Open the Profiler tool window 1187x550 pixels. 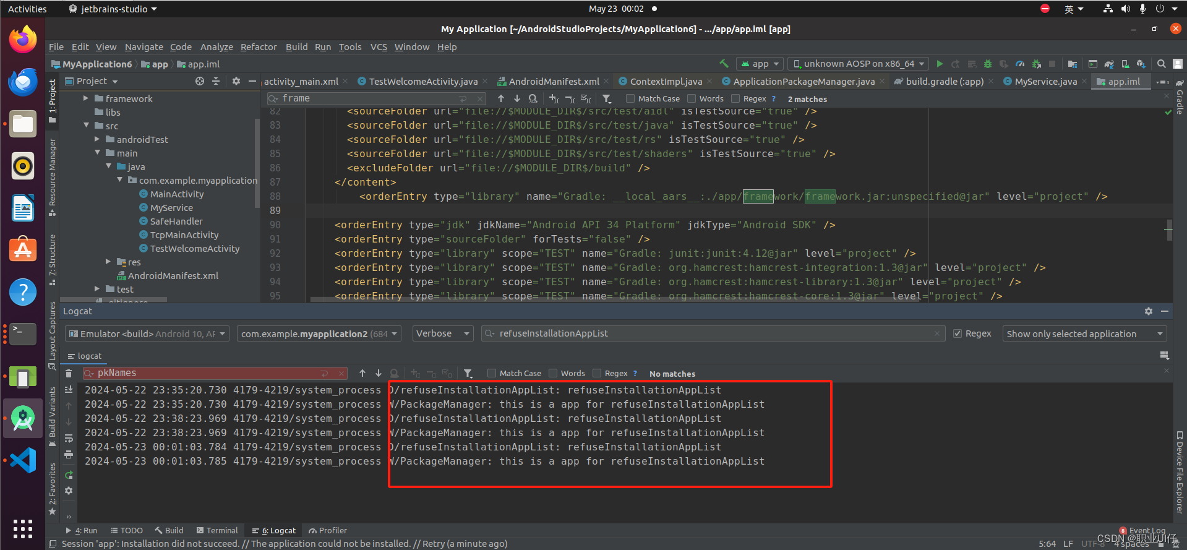pos(328,530)
